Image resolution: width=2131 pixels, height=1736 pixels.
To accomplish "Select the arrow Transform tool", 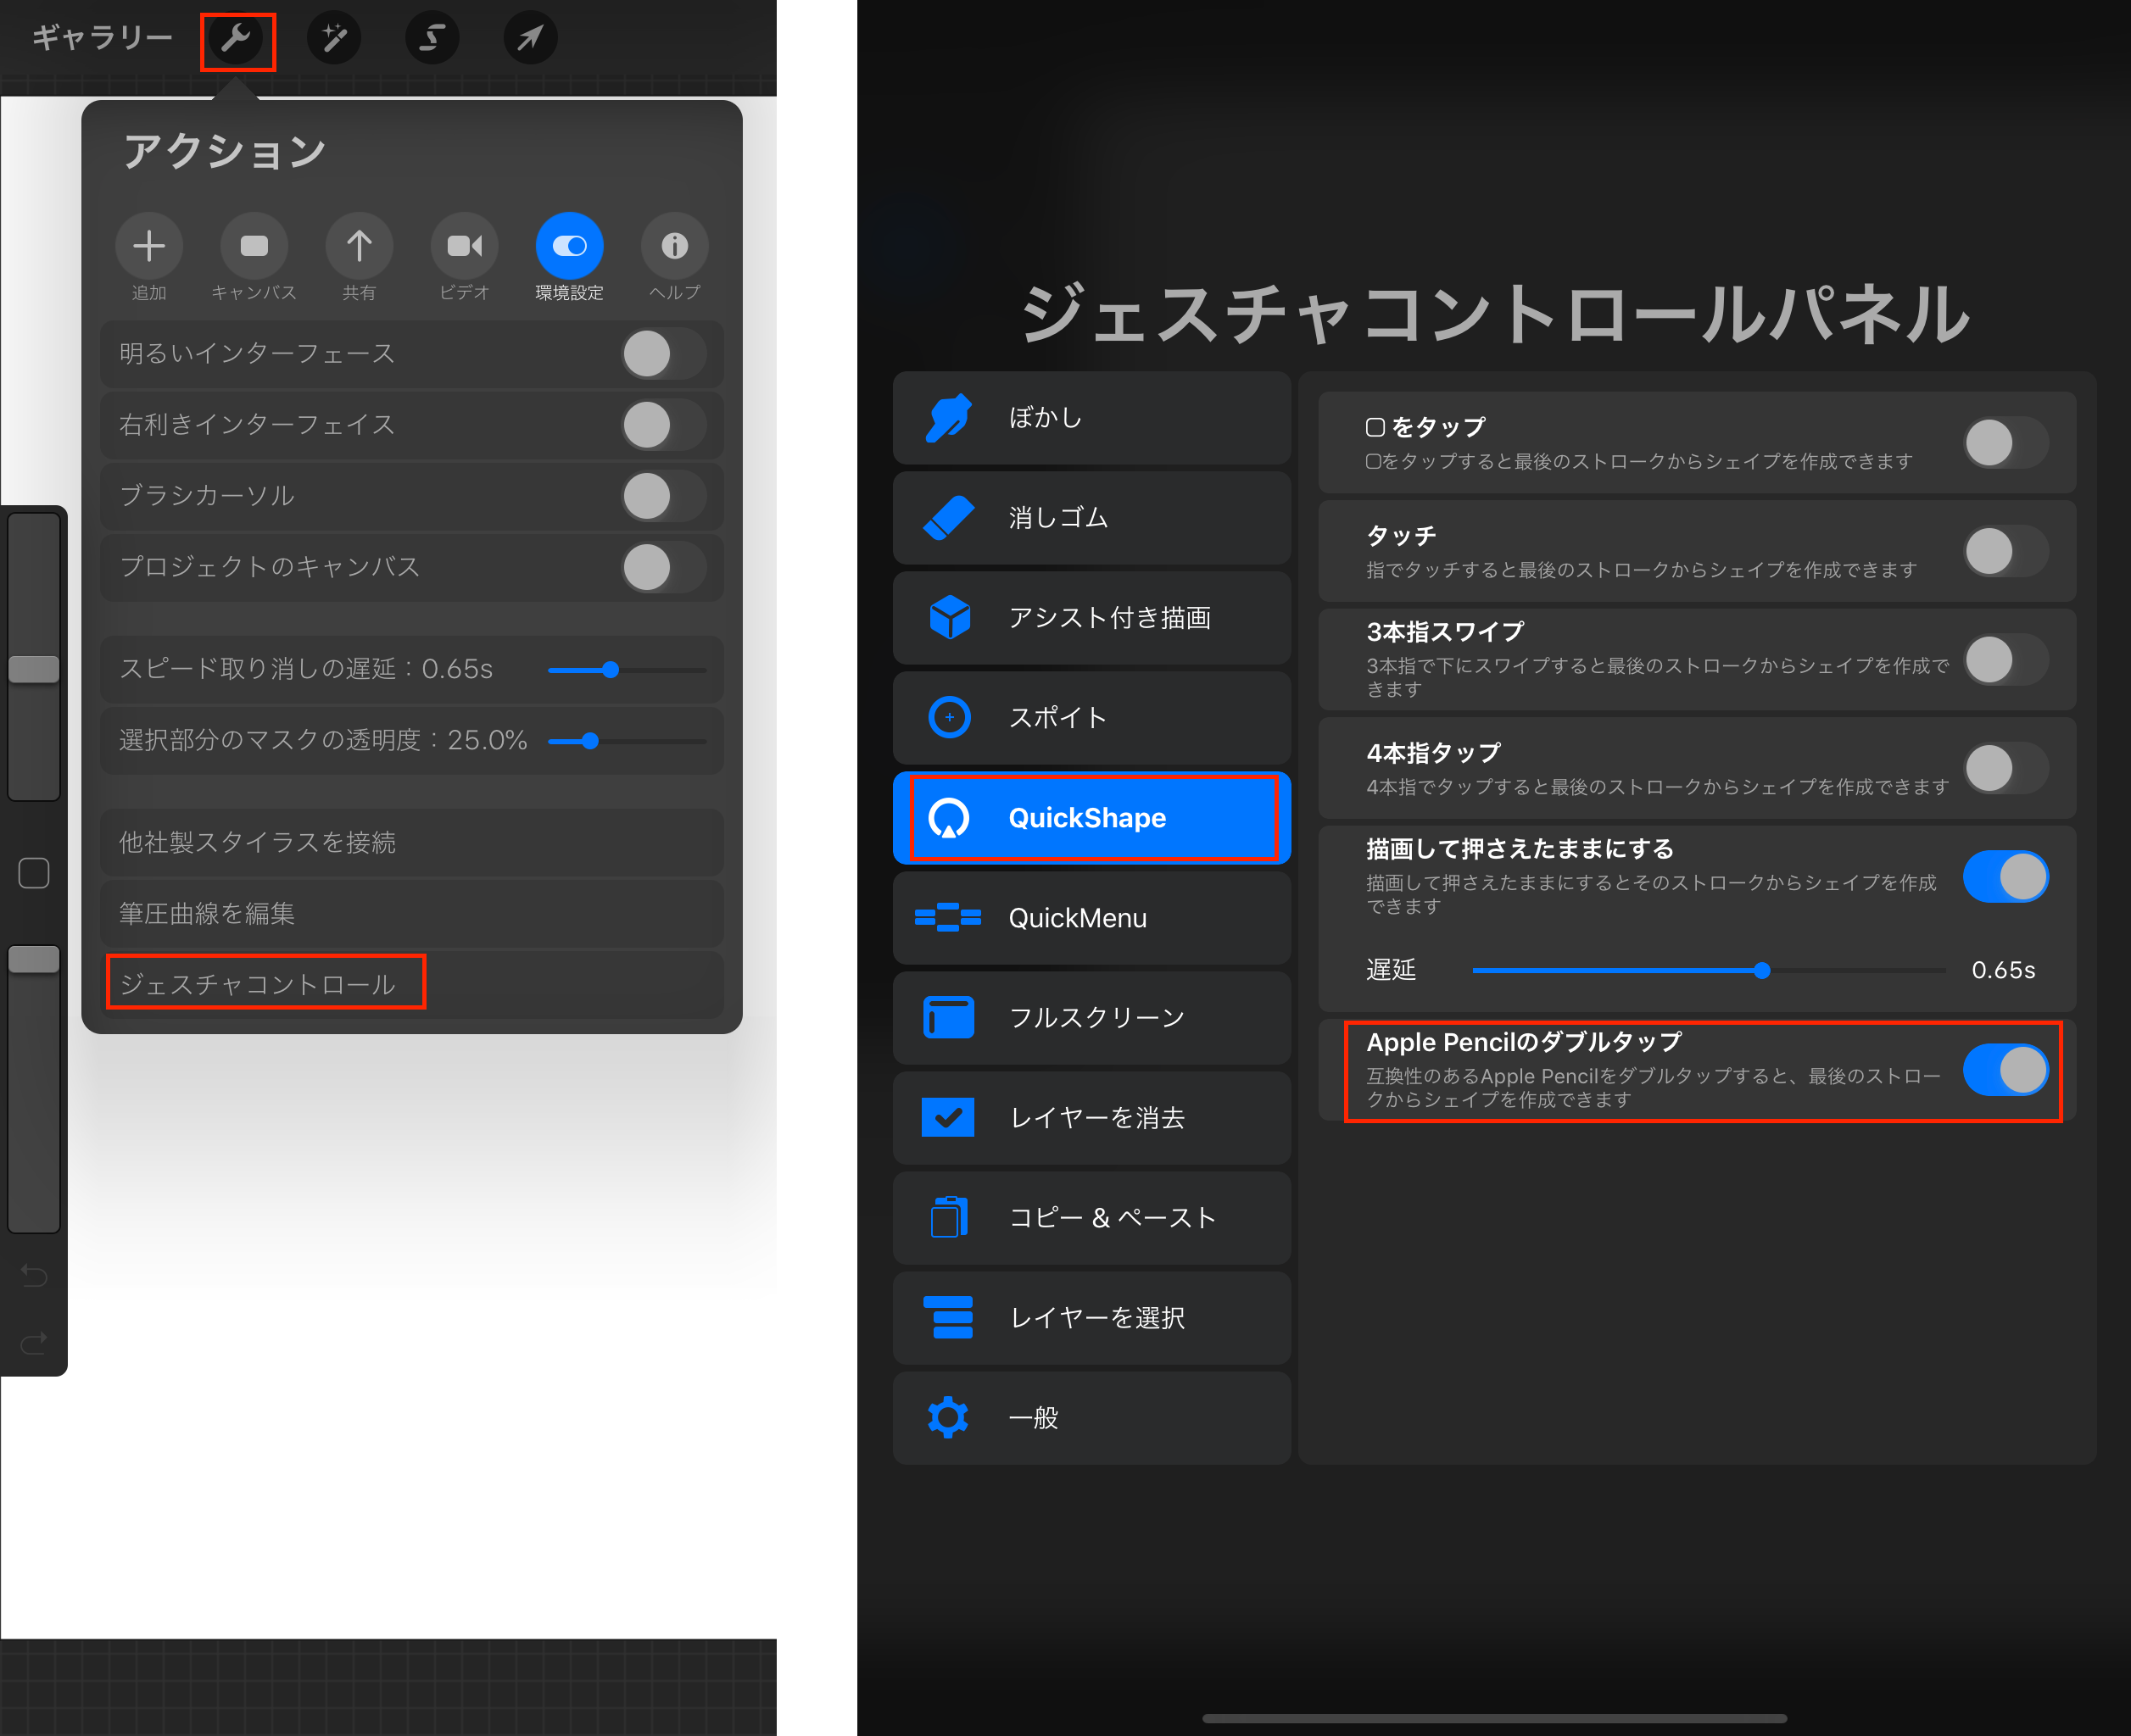I will click(529, 39).
